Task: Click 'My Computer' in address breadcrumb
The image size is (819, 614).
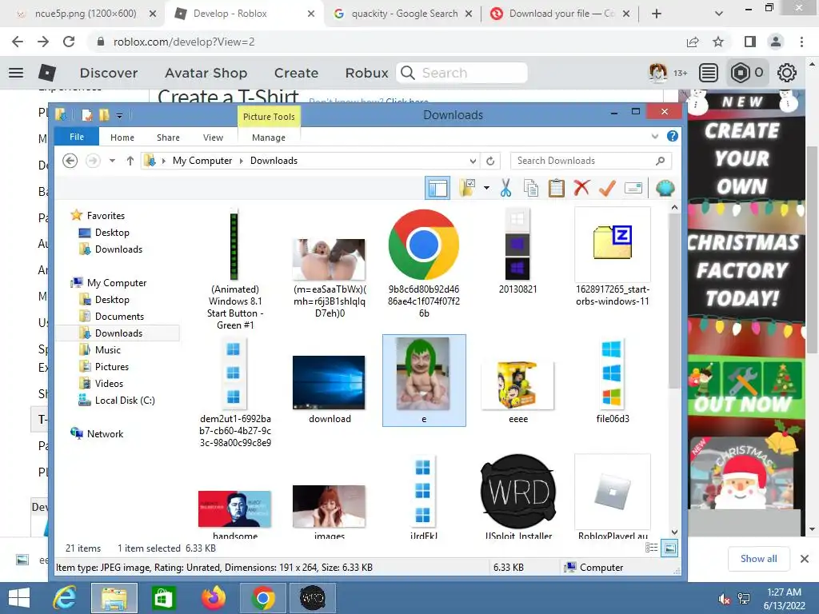Action: tap(202, 161)
